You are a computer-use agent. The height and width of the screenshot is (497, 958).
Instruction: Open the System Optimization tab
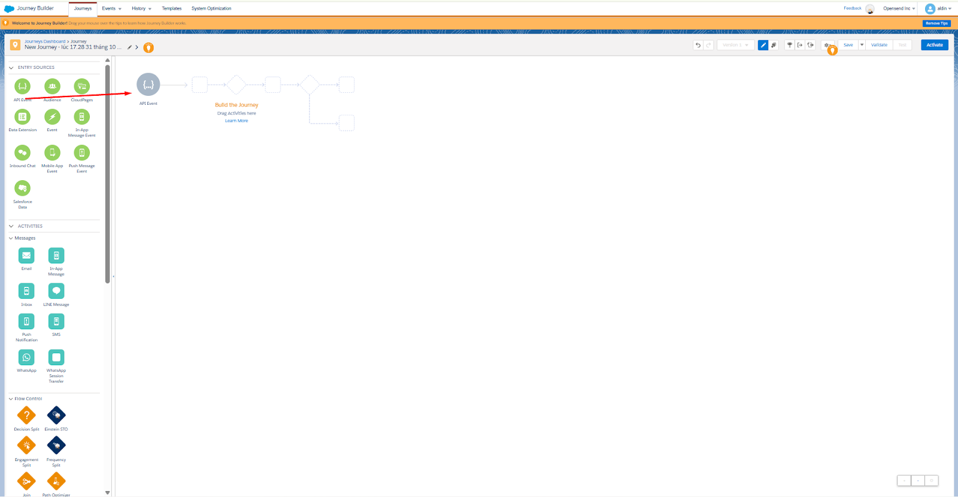[211, 8]
